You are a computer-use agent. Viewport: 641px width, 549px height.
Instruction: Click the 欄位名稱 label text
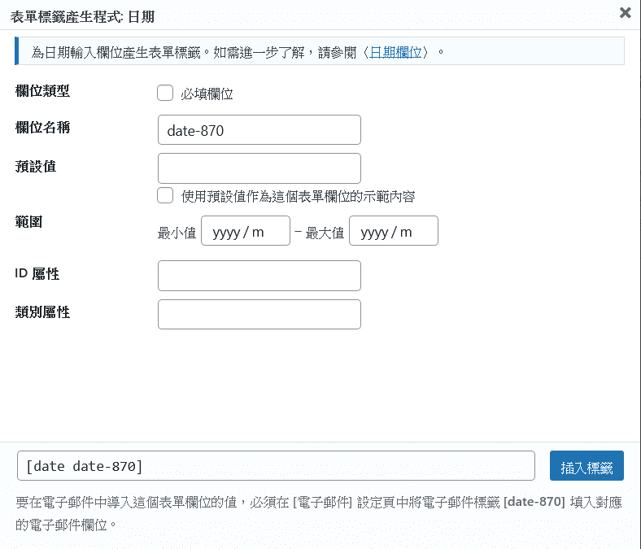42,128
